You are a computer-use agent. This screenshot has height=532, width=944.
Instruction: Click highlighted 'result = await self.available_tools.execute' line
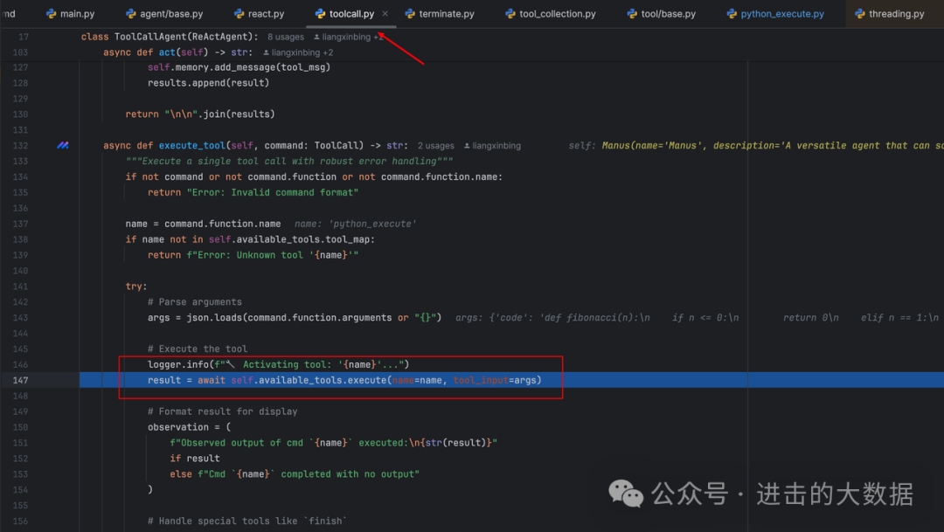click(344, 380)
